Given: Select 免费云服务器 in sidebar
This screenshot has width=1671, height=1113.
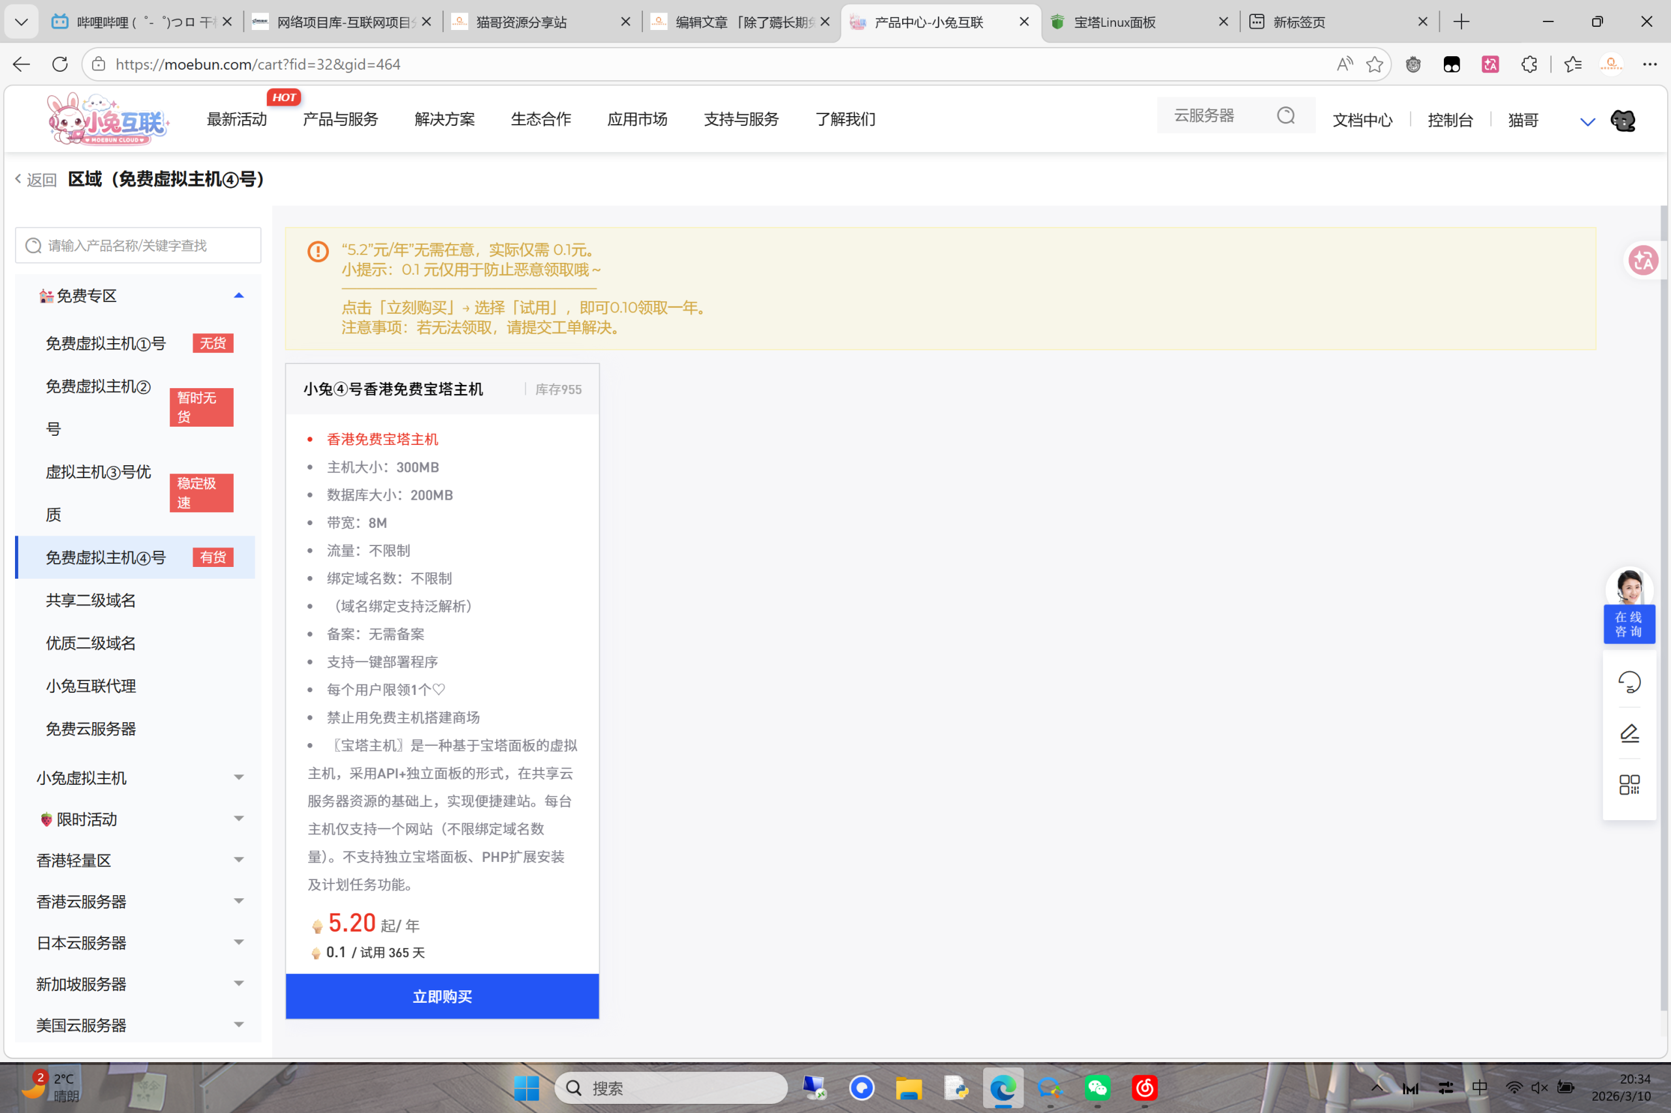Looking at the screenshot, I should click(x=91, y=729).
